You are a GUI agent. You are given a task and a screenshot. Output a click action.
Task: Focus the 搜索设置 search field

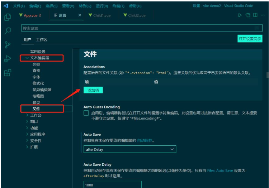coord(142,28)
